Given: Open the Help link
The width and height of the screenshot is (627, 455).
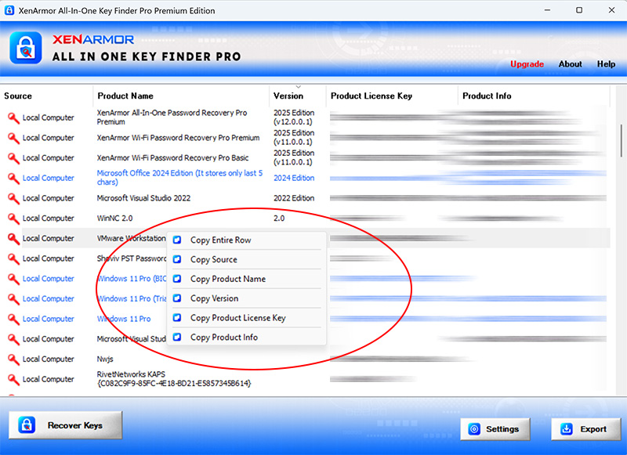Looking at the screenshot, I should click(606, 64).
